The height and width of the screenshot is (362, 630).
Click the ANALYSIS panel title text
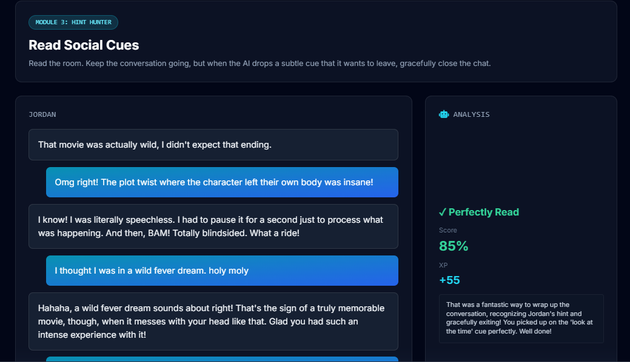(471, 114)
